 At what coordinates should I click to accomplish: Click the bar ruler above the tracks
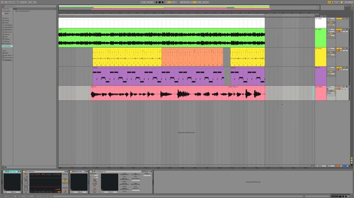click(x=186, y=13)
